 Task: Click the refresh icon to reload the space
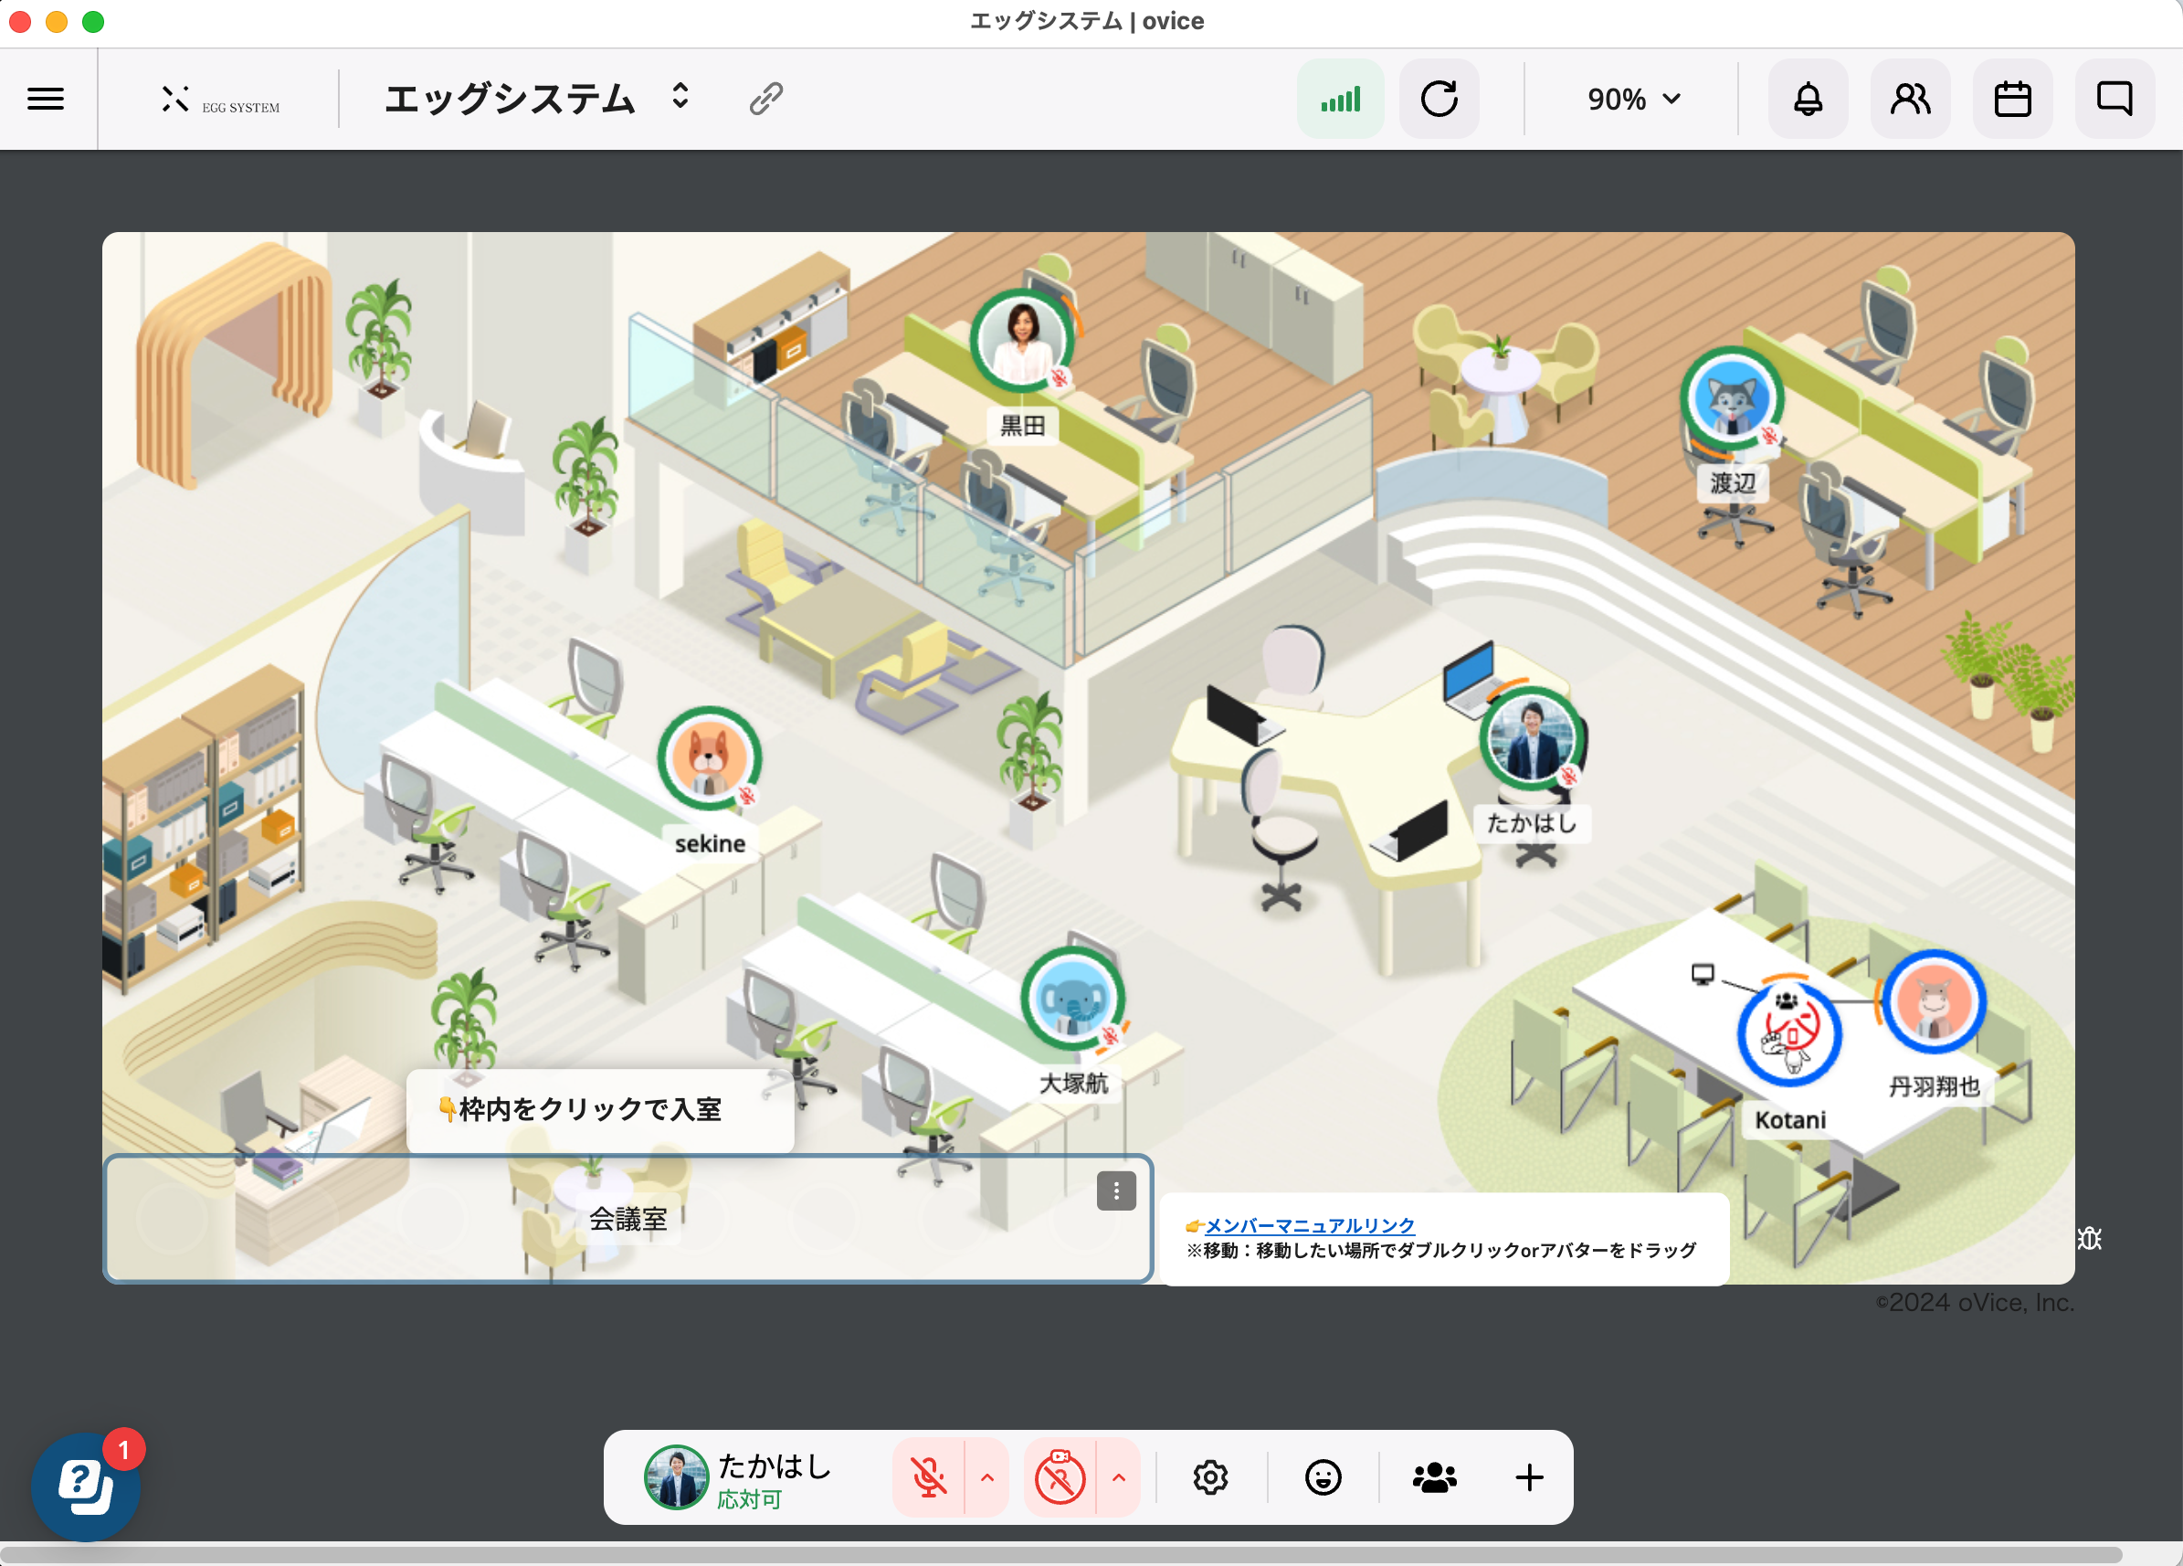(1439, 98)
